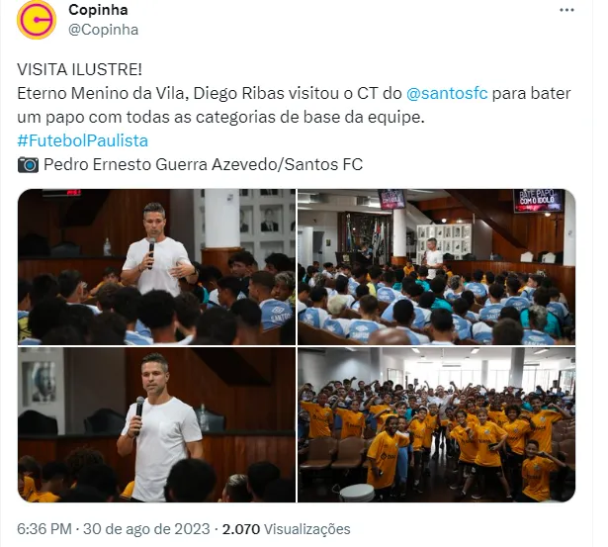Click the Bate Papo com o Ídolo screen
The height and width of the screenshot is (547, 608).
click(x=539, y=201)
